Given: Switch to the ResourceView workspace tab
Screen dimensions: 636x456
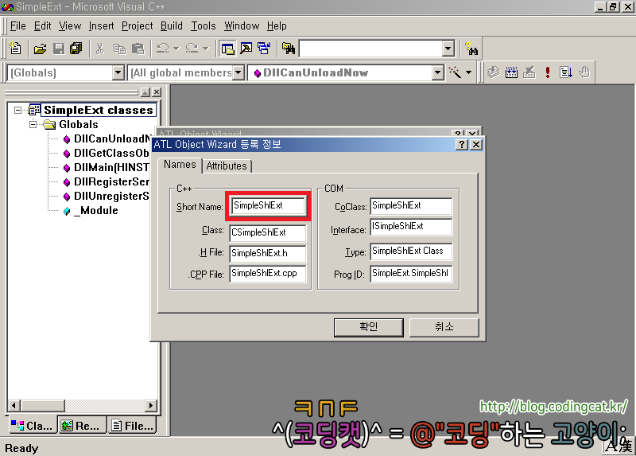Looking at the screenshot, I should pyautogui.click(x=82, y=426).
